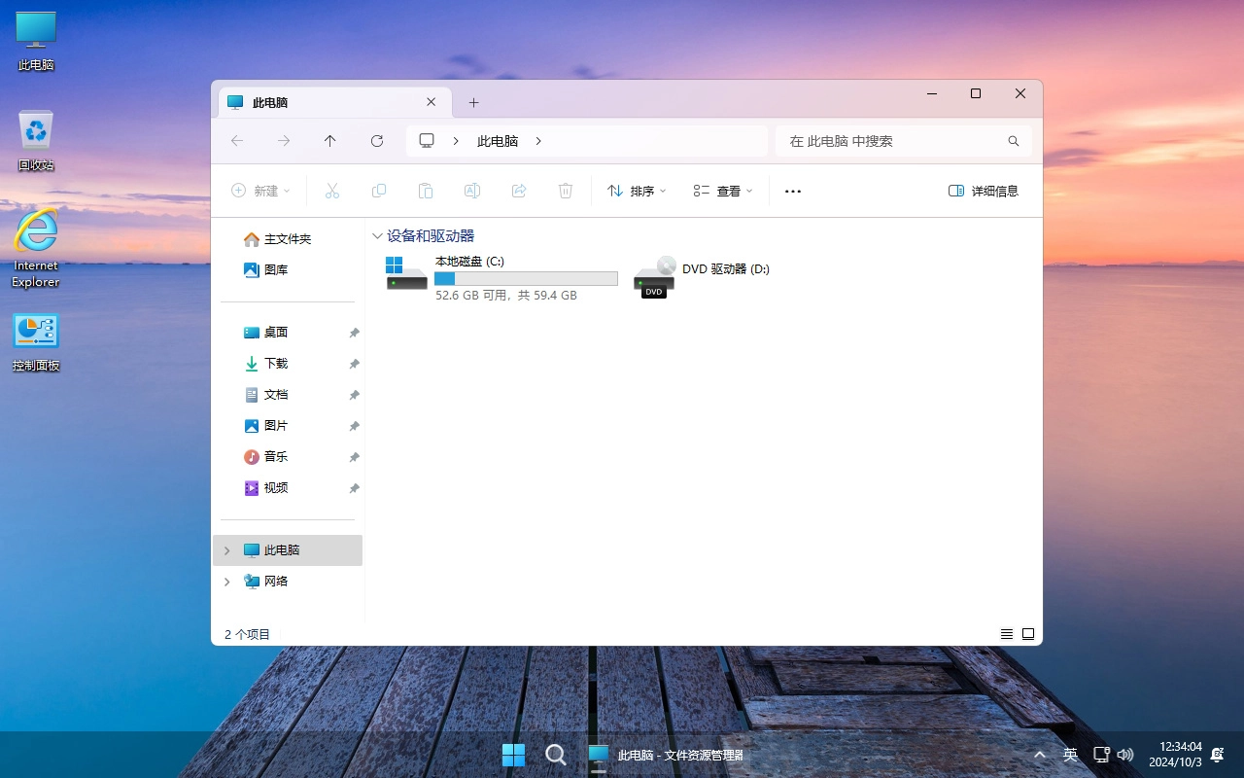The image size is (1244, 778).
Task: Expand 此电脑 in the navigation pane
Action: pyautogui.click(x=226, y=549)
